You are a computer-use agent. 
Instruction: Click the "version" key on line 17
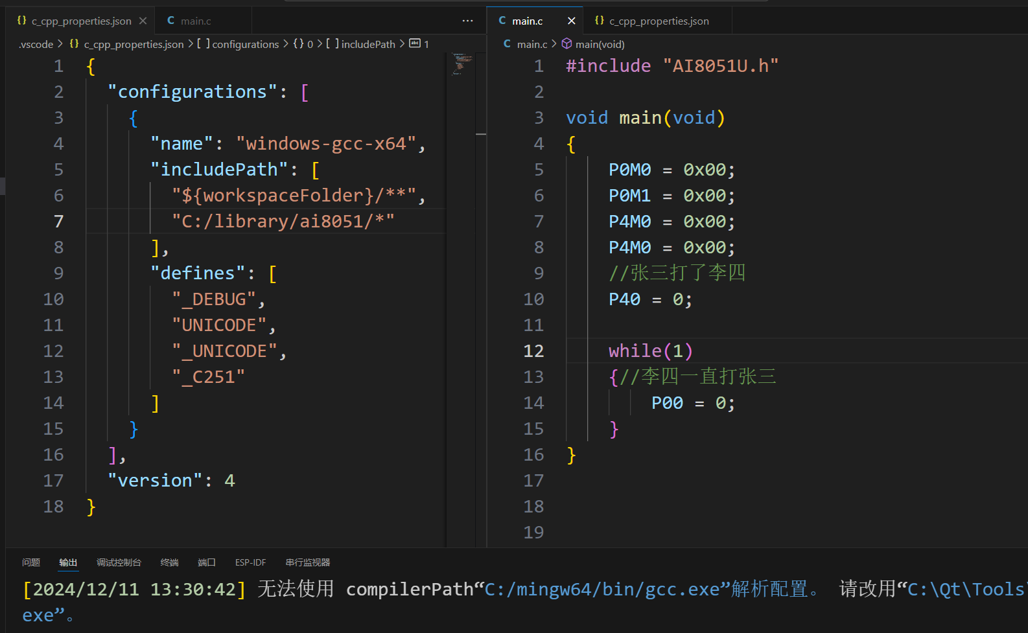[x=155, y=481]
